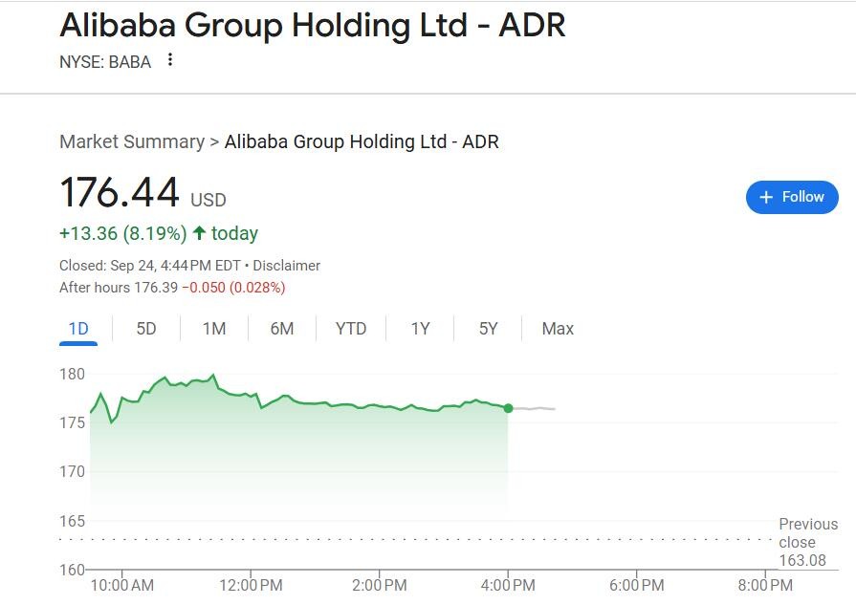This screenshot has height=605, width=856.
Task: Switch to the 5D time range tab
Action: click(145, 329)
